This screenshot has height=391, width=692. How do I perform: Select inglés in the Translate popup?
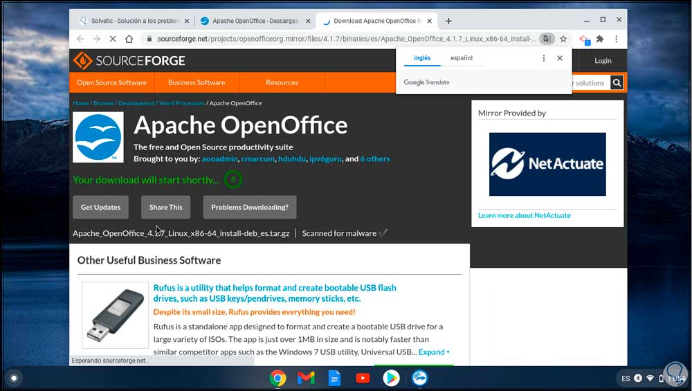[422, 58]
